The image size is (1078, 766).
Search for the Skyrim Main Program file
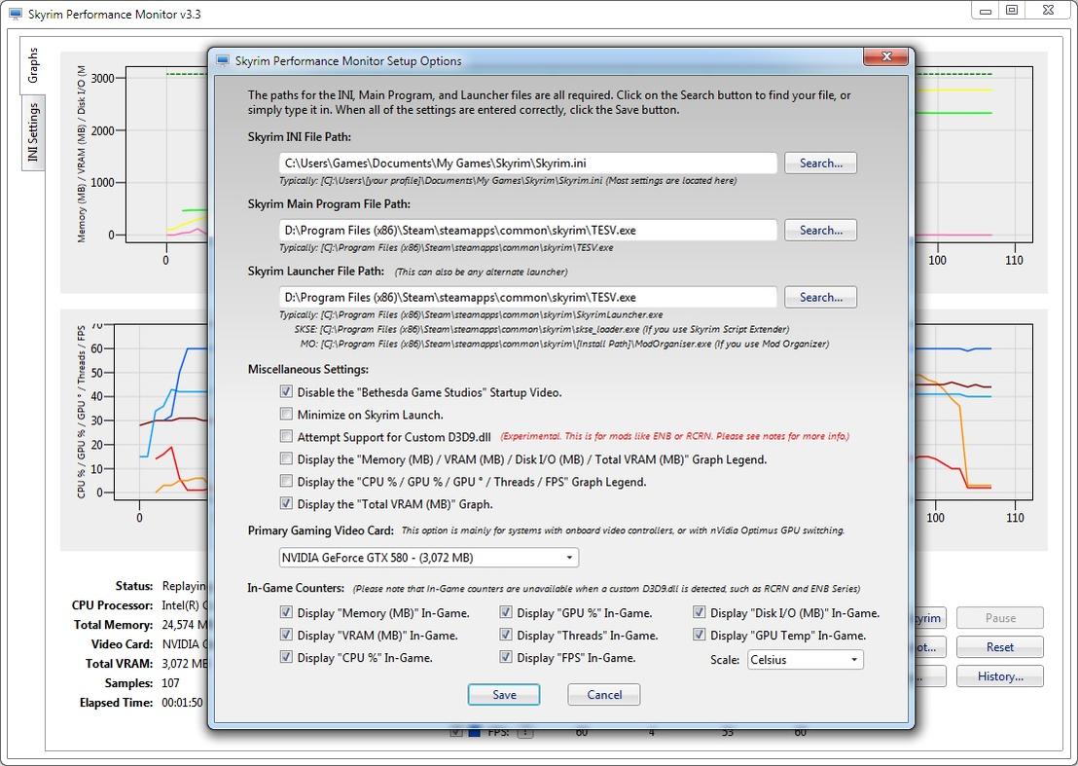820,231
